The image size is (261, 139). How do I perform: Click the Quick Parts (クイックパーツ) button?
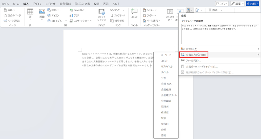point(190,10)
